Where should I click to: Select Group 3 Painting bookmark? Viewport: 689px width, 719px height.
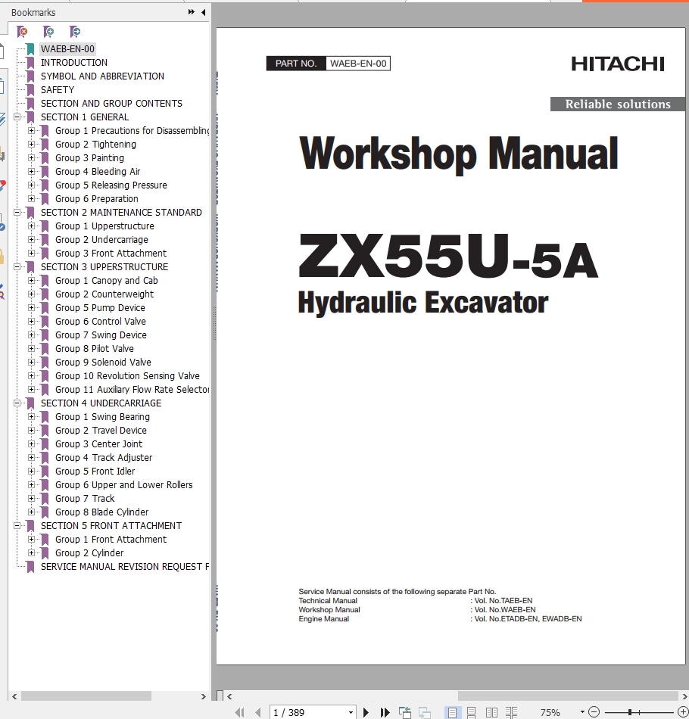pos(89,157)
